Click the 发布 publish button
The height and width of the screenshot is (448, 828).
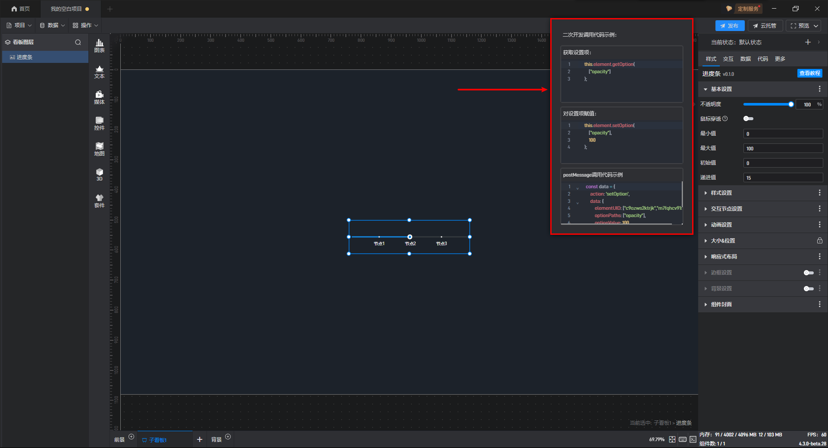(729, 26)
